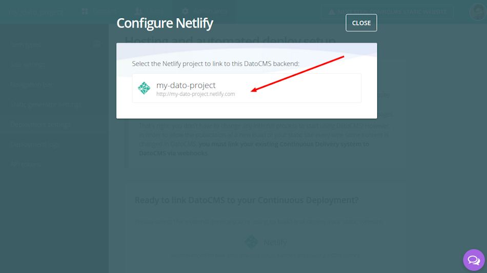Click the Users people icon in top bar
The image size is (487, 273).
(138, 11)
